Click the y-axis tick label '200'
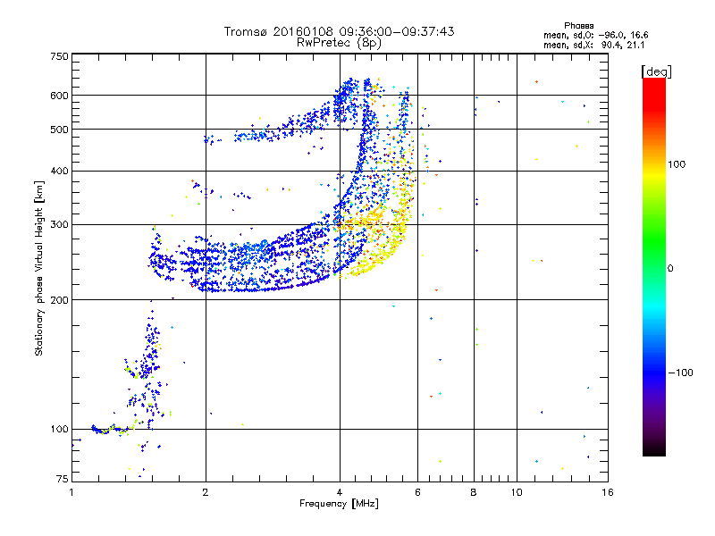Screen dimensions: 715x536 (x=59, y=300)
